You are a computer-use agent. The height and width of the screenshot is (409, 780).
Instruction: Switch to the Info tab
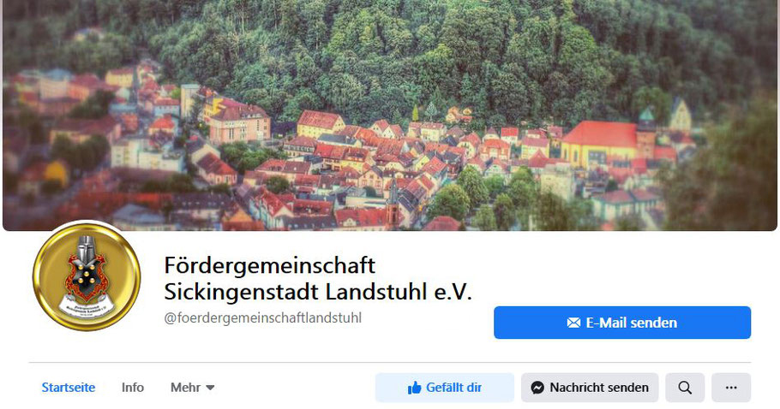[133, 388]
